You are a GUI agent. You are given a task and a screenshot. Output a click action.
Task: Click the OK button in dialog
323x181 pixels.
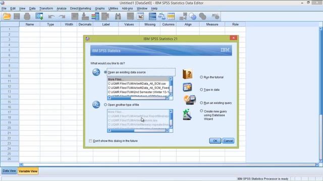(215, 141)
